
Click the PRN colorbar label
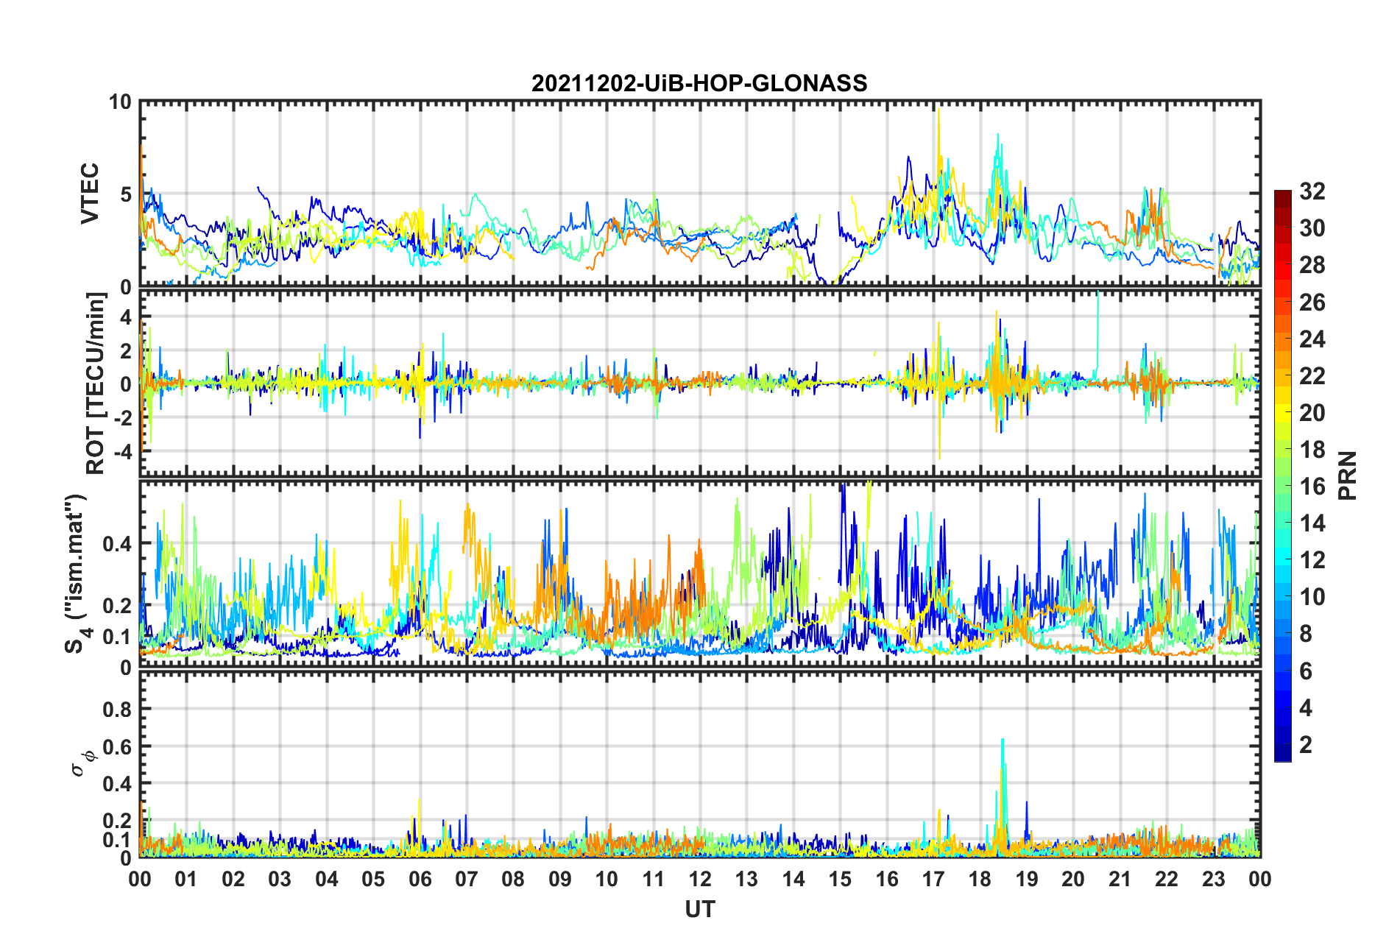(x=1348, y=475)
